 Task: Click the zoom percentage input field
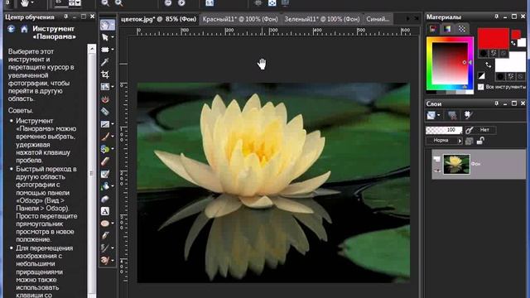pos(61,3)
